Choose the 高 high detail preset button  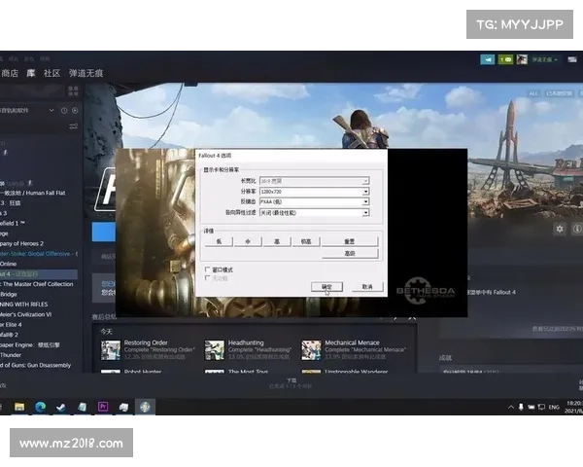[x=277, y=241]
